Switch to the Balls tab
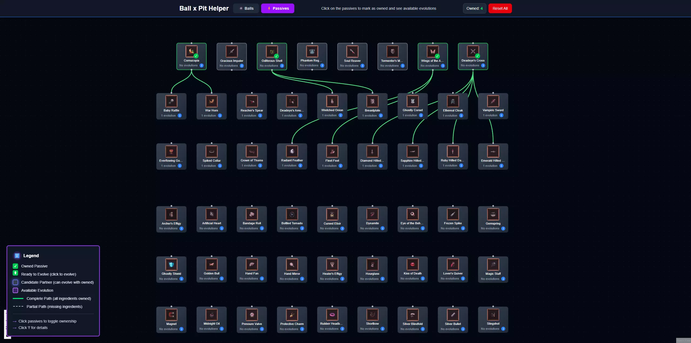Screen dimensions: 691x343 click(246, 8)
